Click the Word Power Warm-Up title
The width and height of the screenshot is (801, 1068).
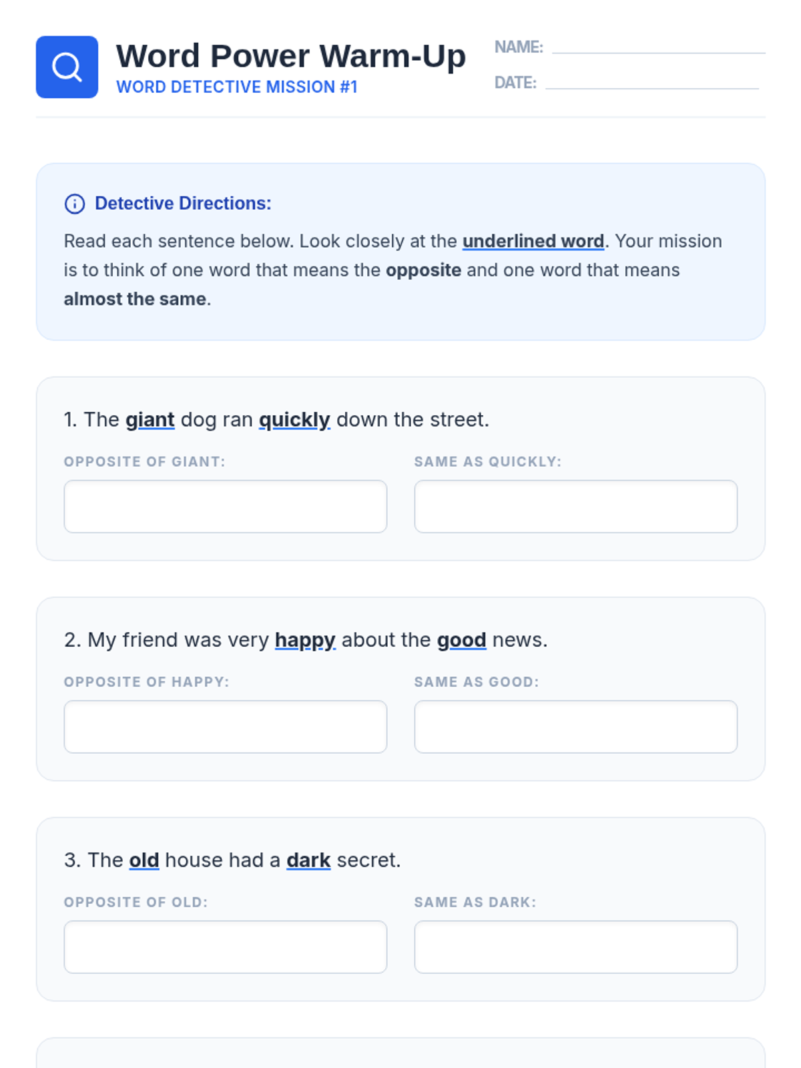coord(290,56)
